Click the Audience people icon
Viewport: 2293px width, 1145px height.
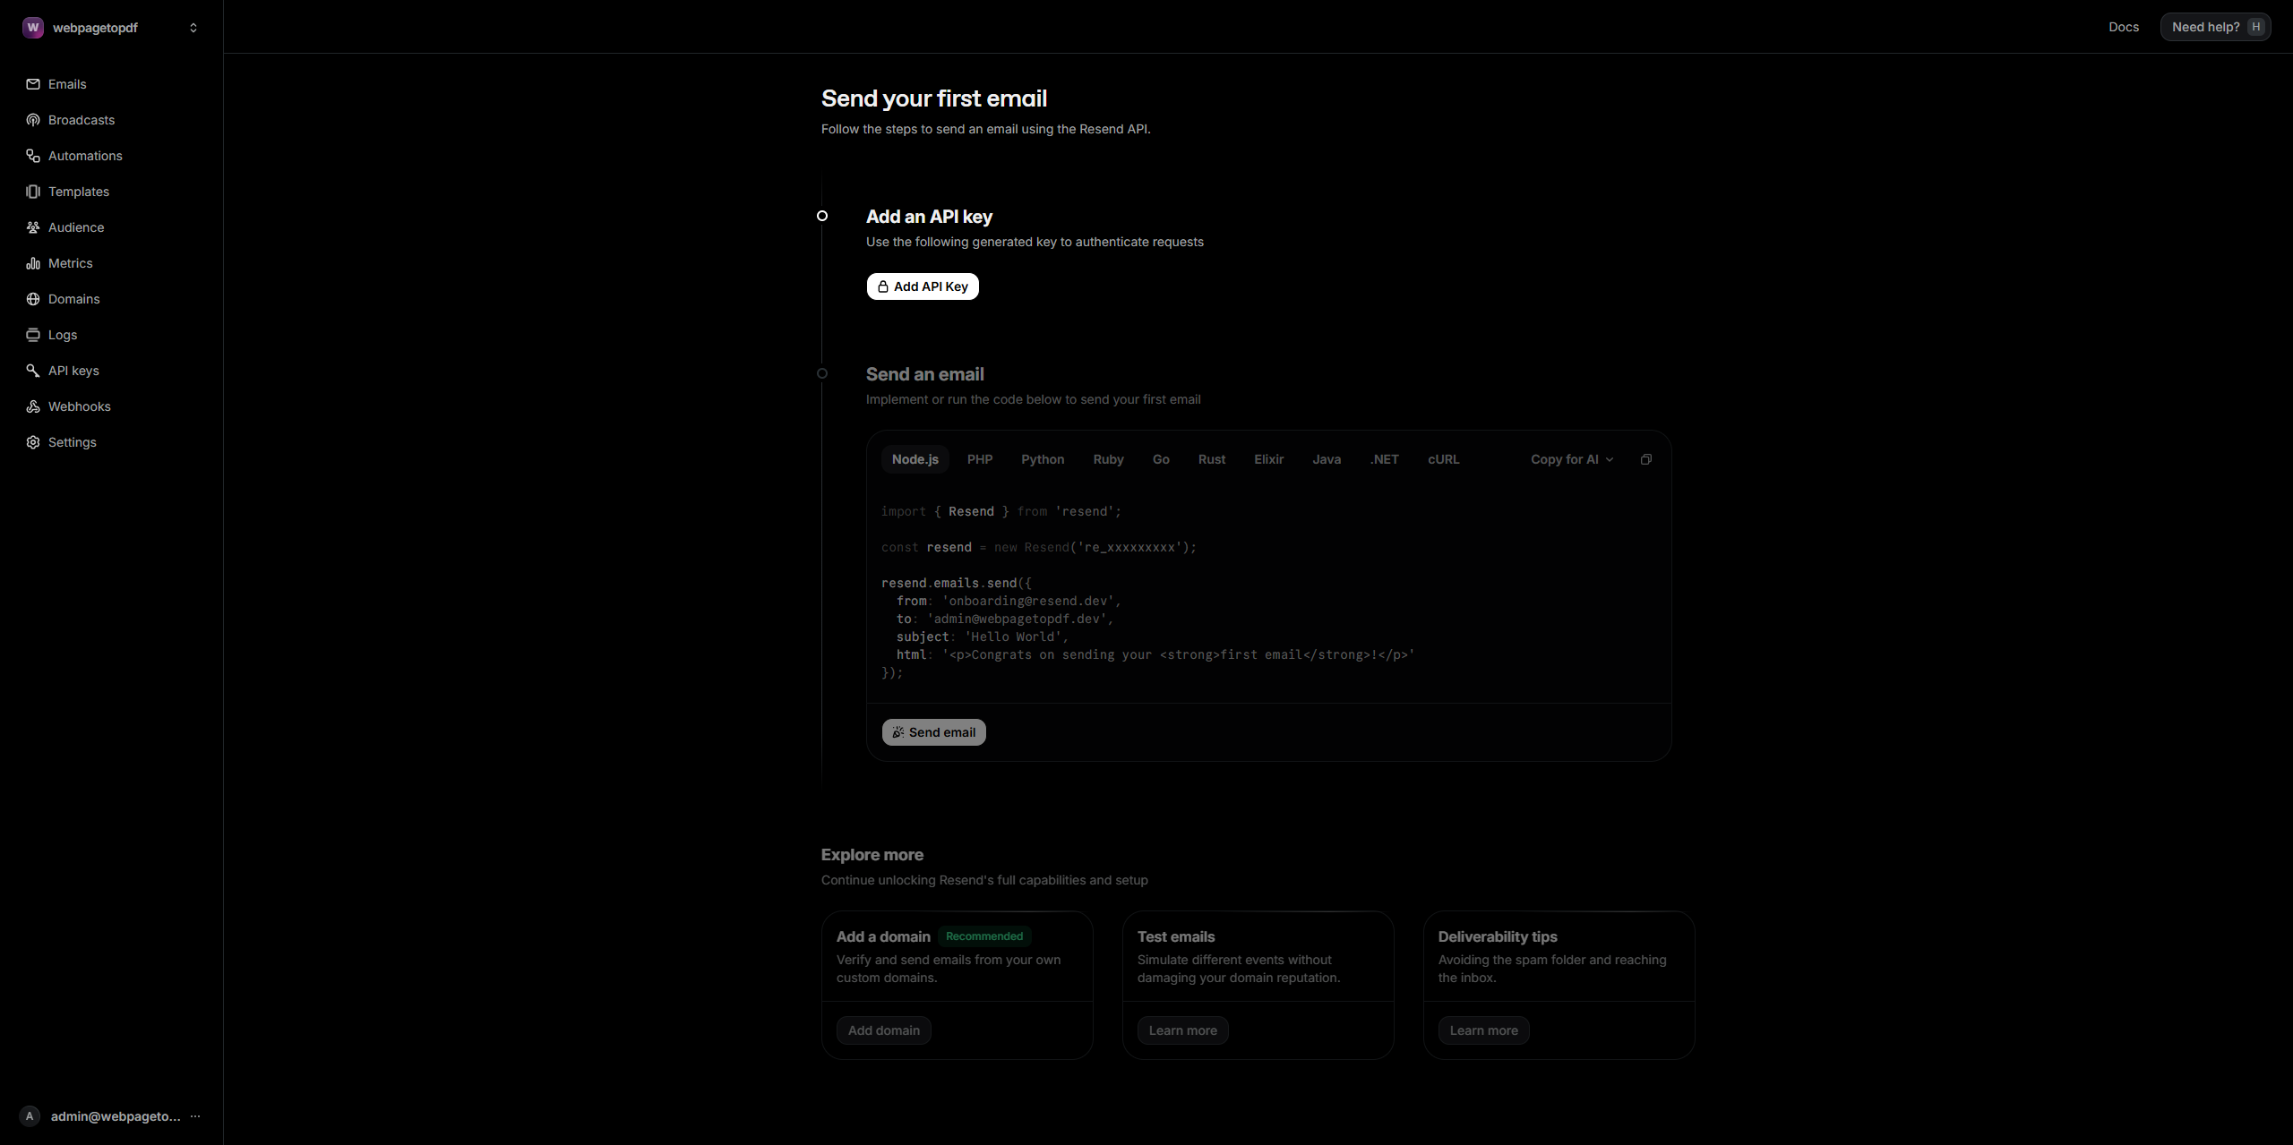tap(33, 227)
